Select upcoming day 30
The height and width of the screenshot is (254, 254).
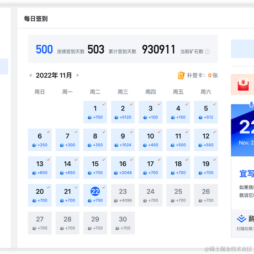pyautogui.click(x=123, y=223)
